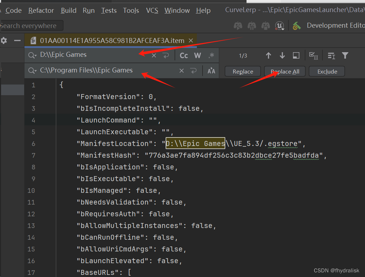Open the Code menu
Image resolution: width=365 pixels, height=277 pixels.
13,11
